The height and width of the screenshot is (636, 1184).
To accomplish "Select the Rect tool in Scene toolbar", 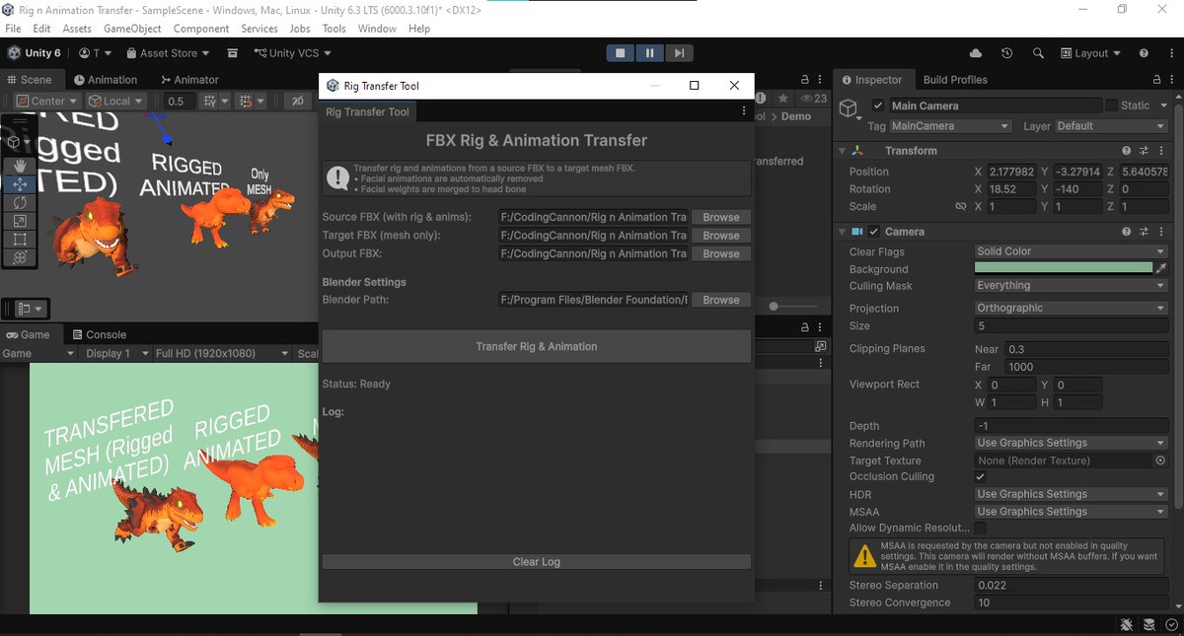I will pos(20,239).
